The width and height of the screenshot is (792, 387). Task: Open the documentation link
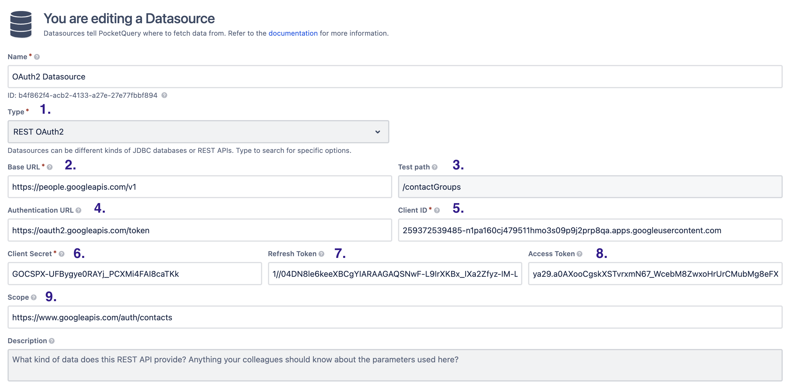coord(293,33)
